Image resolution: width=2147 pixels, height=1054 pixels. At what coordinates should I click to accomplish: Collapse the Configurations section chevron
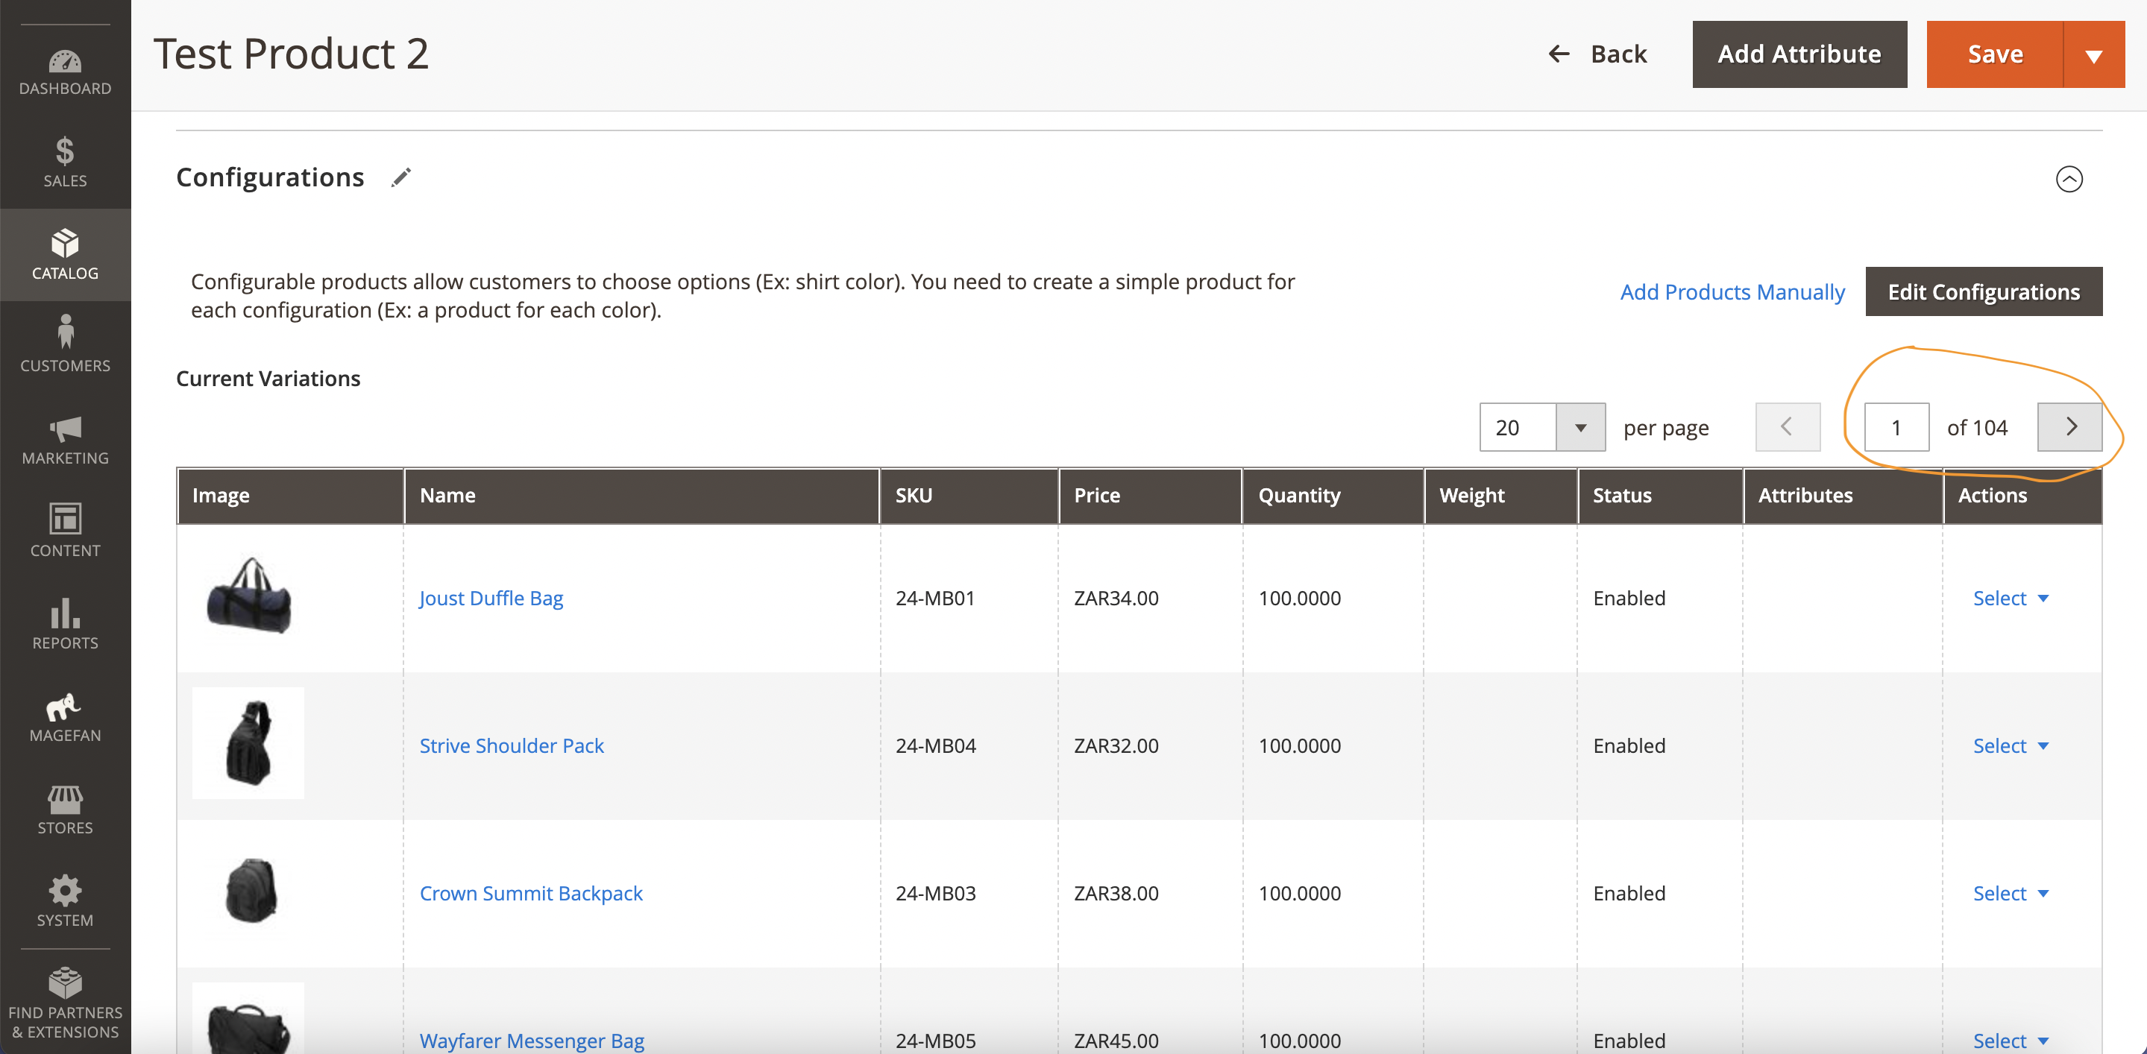click(2069, 179)
